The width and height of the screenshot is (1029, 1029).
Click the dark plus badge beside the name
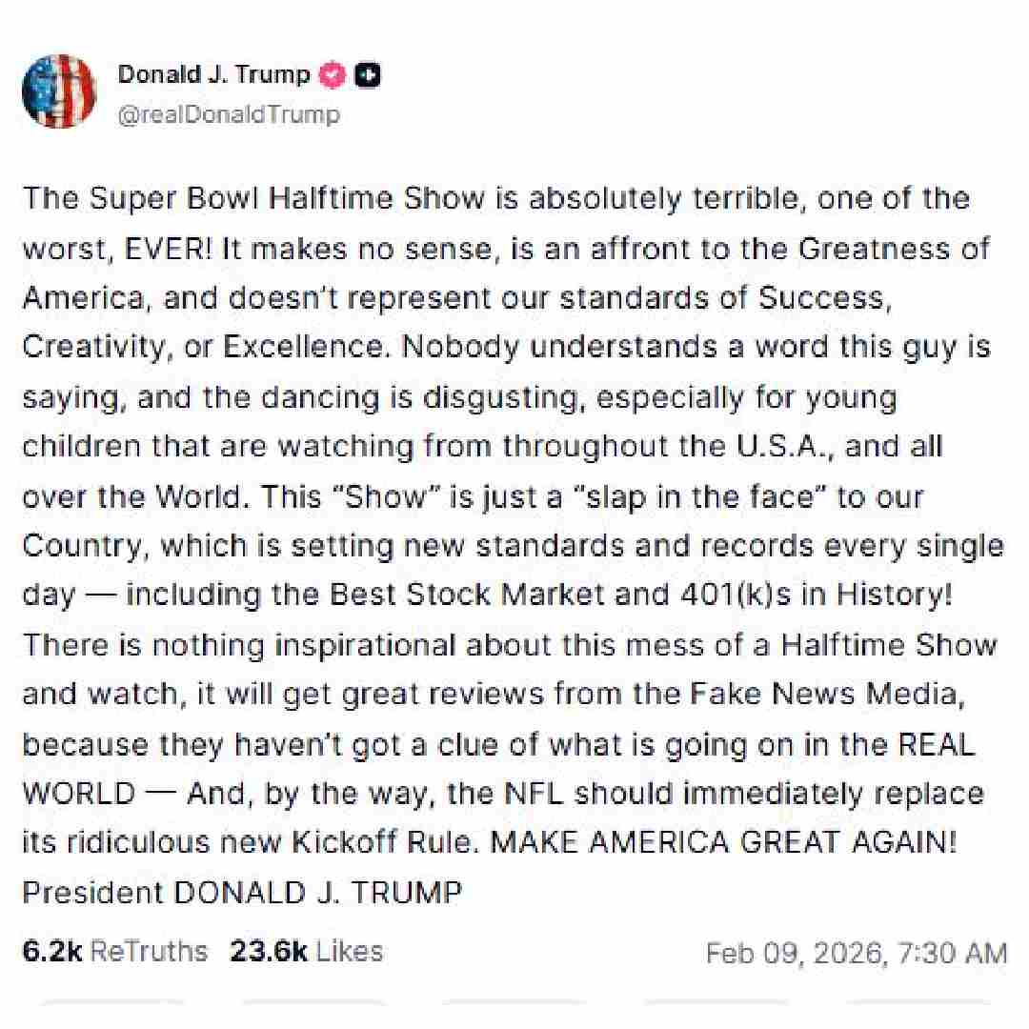point(368,74)
